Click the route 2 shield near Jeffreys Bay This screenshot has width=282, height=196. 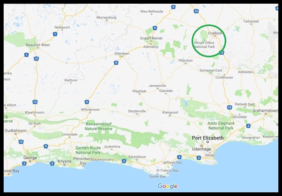(x=179, y=157)
